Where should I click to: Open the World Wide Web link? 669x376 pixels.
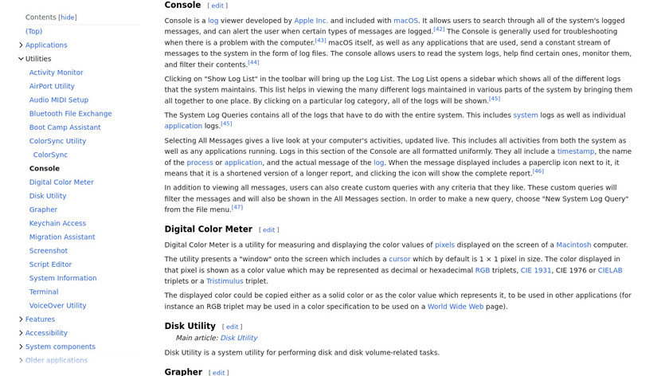[456, 307]
